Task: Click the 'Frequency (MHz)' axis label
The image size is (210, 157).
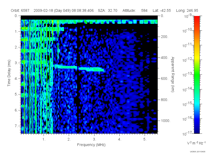Action: click(x=91, y=145)
